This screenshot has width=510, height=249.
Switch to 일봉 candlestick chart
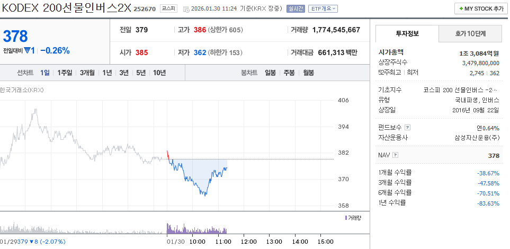tap(270, 73)
